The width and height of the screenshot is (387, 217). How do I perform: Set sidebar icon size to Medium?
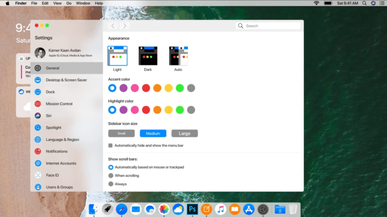click(153, 133)
